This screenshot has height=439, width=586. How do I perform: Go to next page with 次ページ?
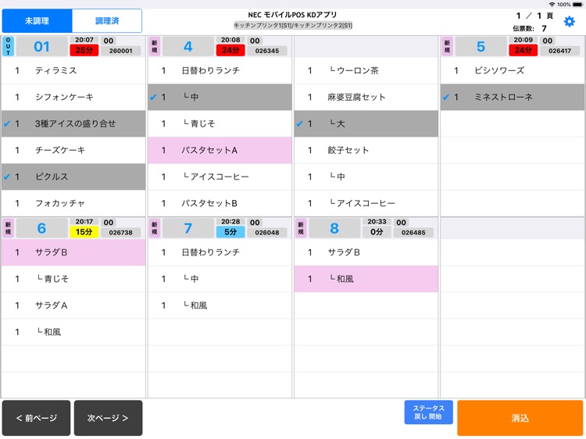point(108,418)
